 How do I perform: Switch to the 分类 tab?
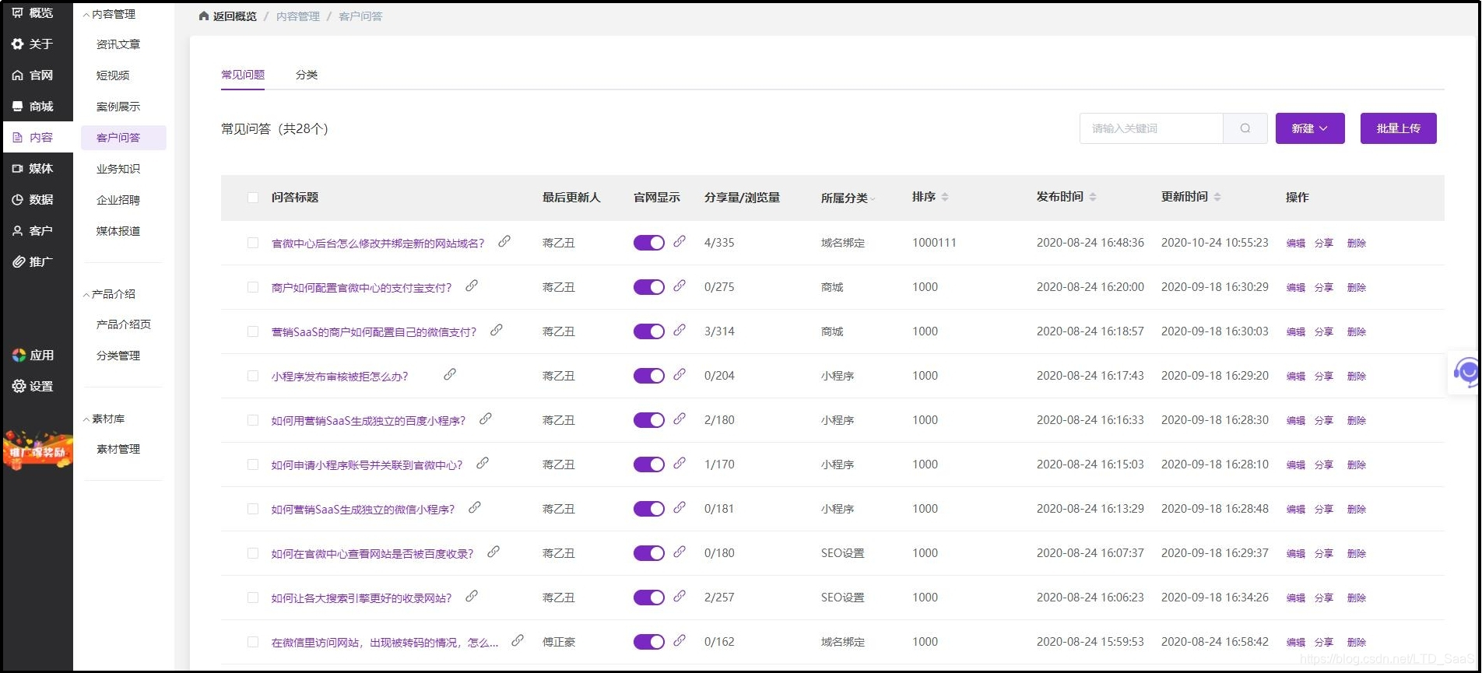tap(307, 75)
